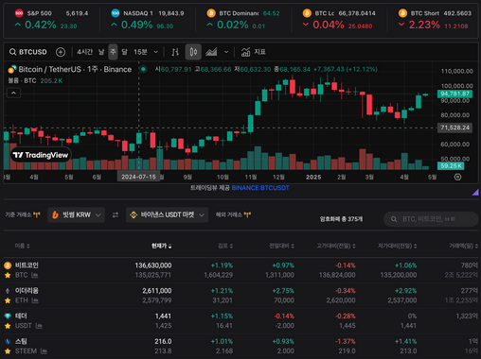The width and height of the screenshot is (481, 359).
Task: Switch to area chart style
Action: [211, 52]
